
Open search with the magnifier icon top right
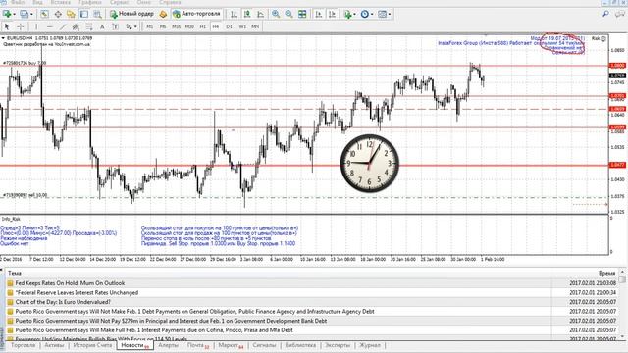point(605,14)
